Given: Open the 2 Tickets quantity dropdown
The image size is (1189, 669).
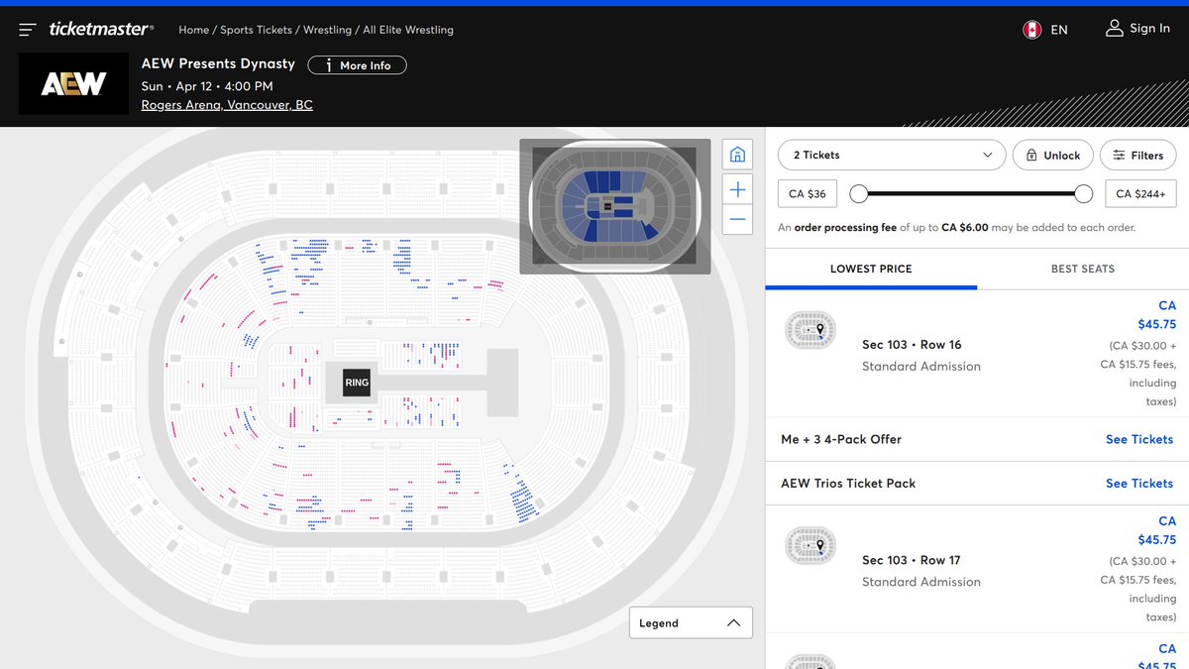Looking at the screenshot, I should tap(889, 155).
